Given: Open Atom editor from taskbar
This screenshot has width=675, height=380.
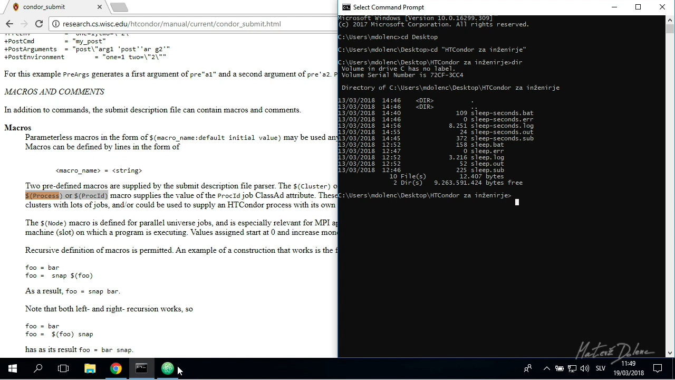Looking at the screenshot, I should coord(167,368).
